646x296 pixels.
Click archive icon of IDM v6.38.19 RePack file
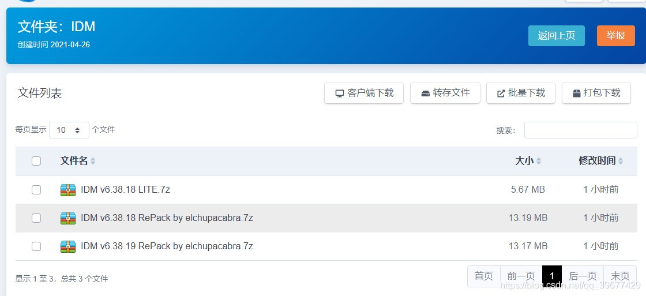pos(68,246)
